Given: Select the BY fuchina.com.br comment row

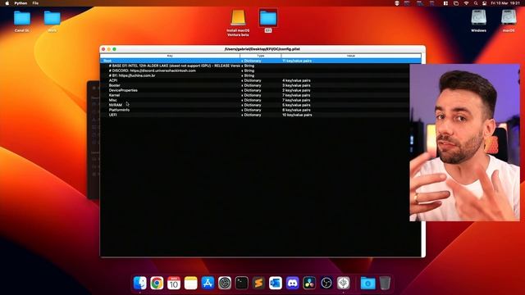Looking at the screenshot, I should [x=254, y=75].
